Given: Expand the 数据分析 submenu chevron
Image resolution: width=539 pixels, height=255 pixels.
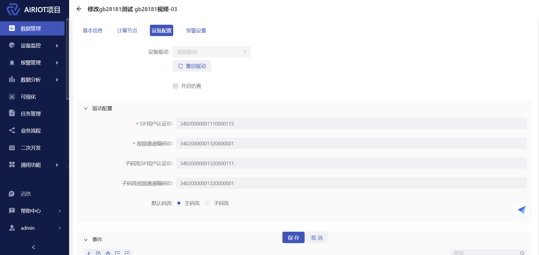Looking at the screenshot, I should [x=57, y=80].
